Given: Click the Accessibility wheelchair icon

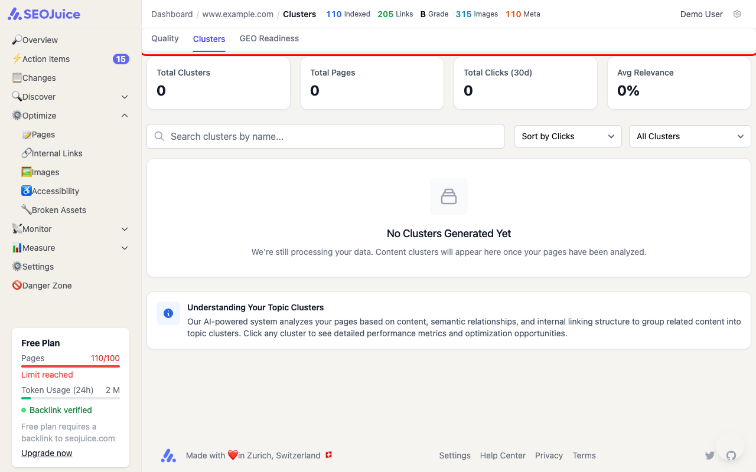Looking at the screenshot, I should coord(26,191).
